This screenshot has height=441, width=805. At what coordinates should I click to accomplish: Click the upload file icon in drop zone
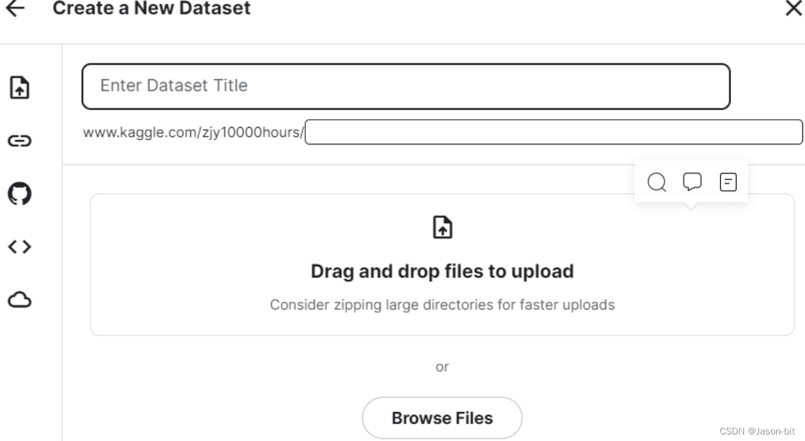[443, 227]
